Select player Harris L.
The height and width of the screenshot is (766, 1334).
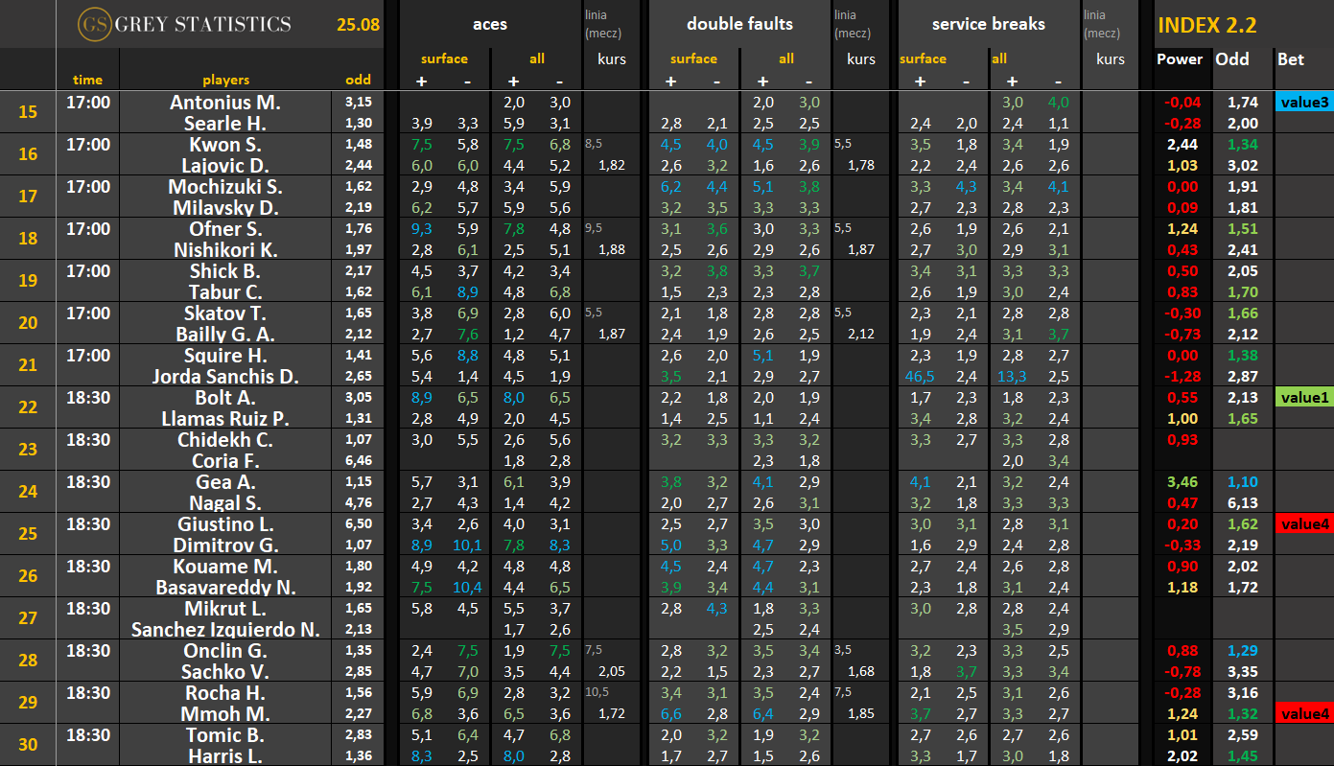pos(225,755)
